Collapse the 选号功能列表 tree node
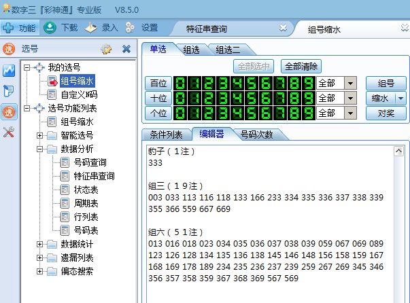Image resolution: width=410 pixels, height=303 pixels. click(x=27, y=108)
